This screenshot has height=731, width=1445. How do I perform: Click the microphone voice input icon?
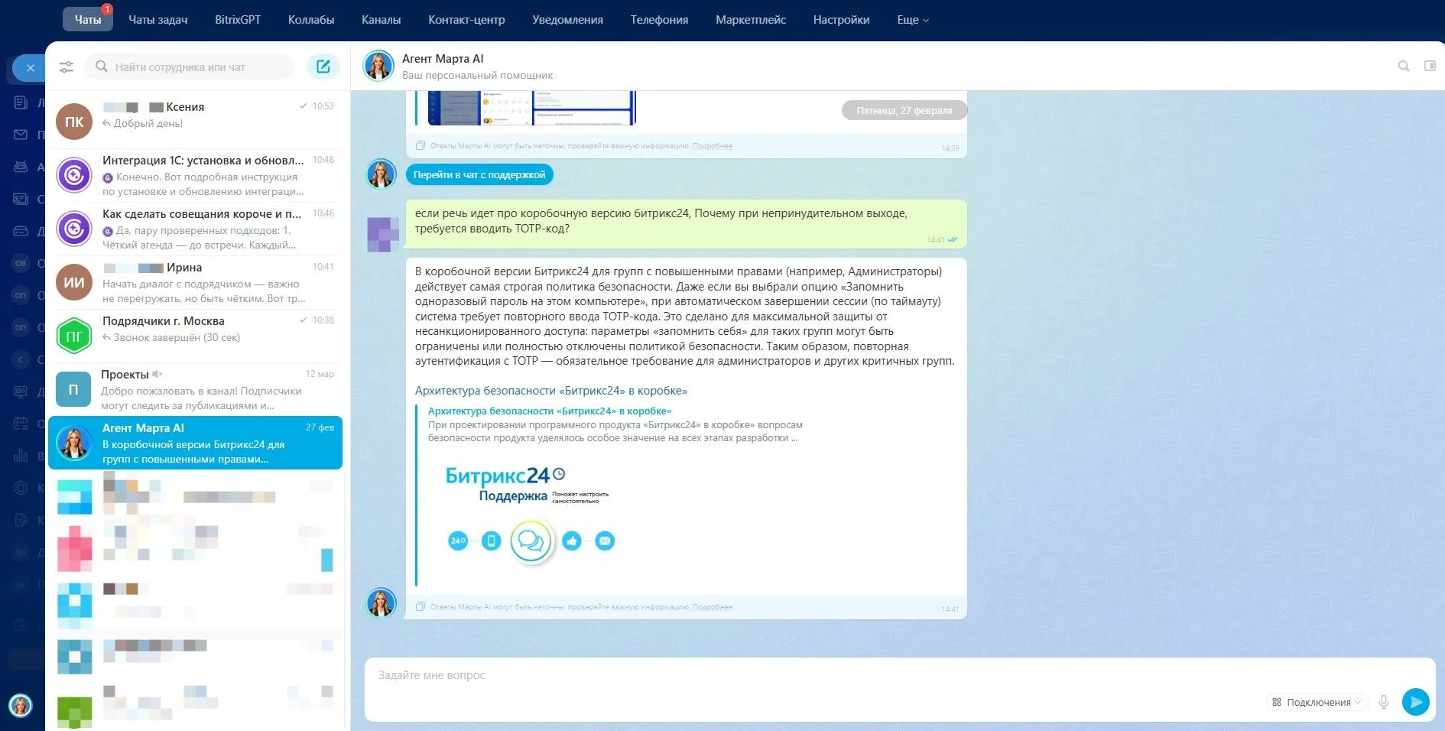click(x=1383, y=702)
